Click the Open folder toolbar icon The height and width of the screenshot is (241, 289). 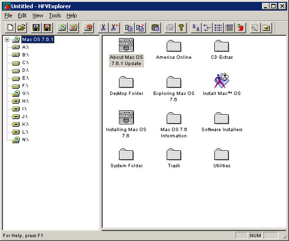coord(21,27)
